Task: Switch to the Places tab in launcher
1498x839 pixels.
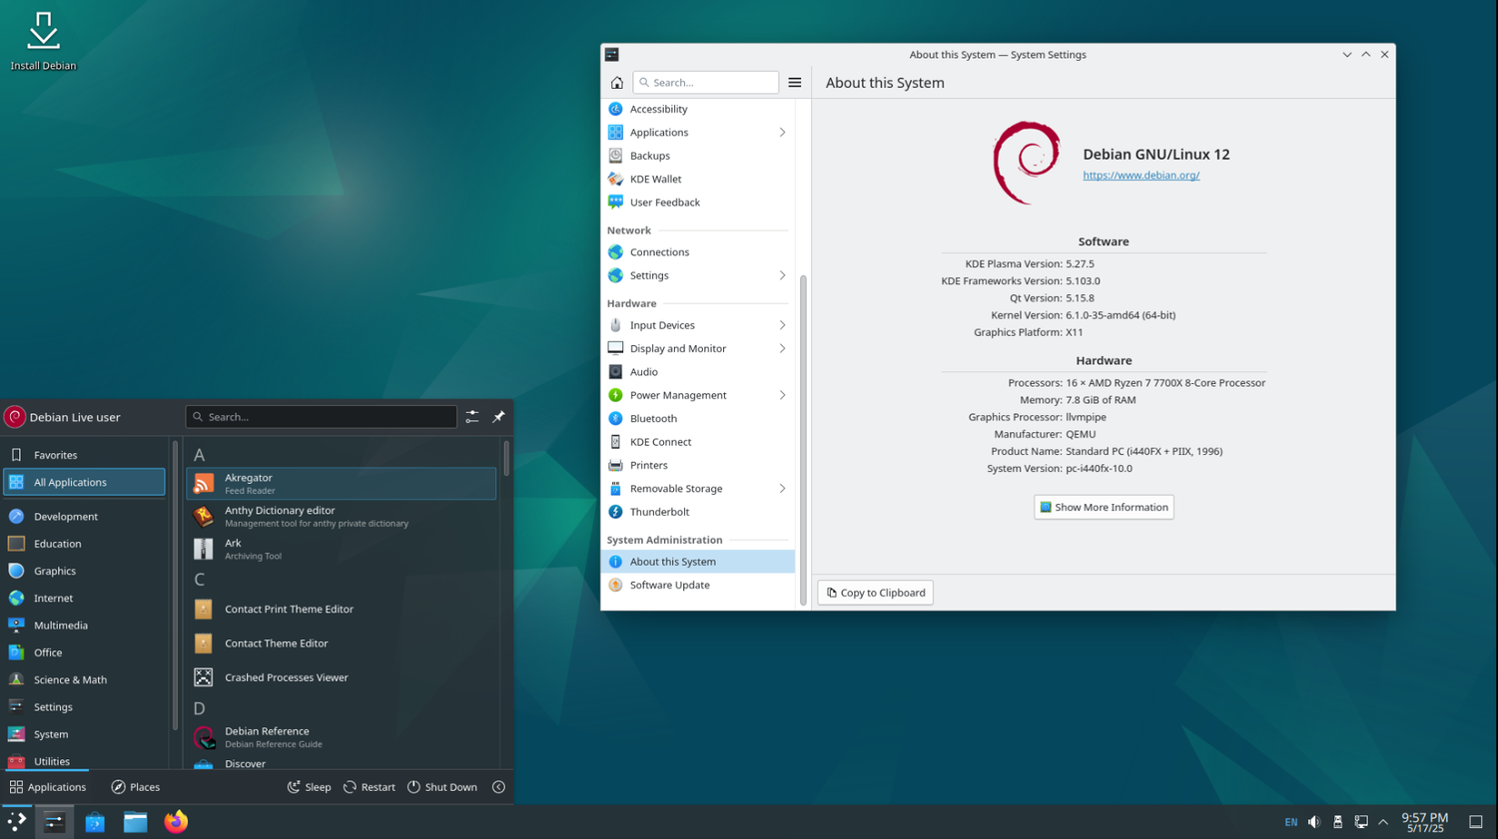Action: pyautogui.click(x=135, y=787)
